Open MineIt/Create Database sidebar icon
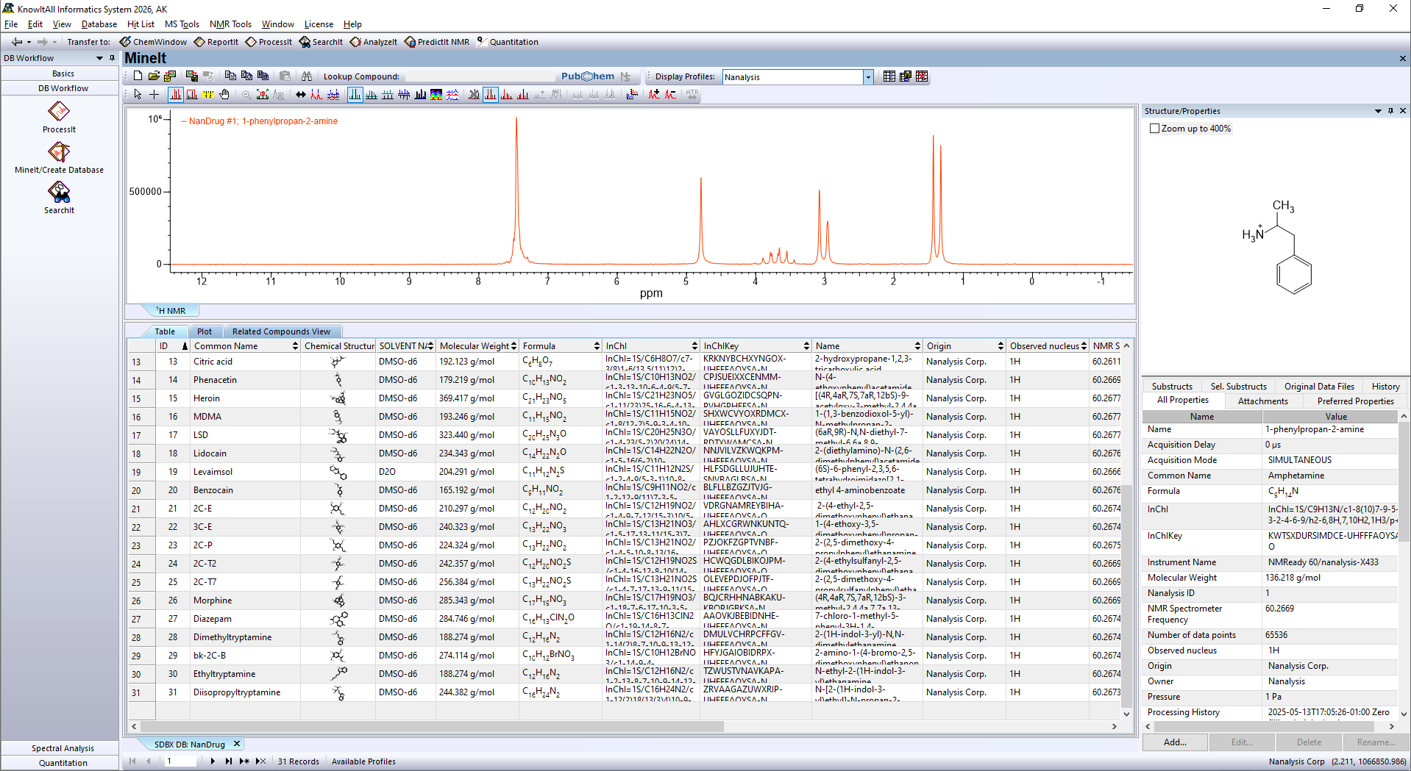The image size is (1411, 771). point(59,157)
